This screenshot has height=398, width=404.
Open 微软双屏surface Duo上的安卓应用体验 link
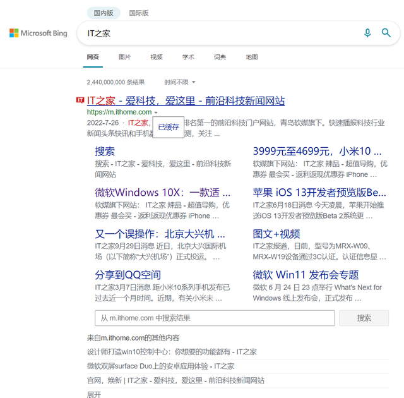pyautogui.click(x=160, y=366)
